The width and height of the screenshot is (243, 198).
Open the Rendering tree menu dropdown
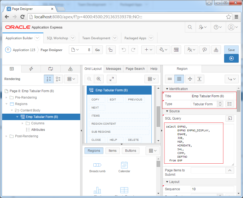pyautogui.click(x=71, y=79)
